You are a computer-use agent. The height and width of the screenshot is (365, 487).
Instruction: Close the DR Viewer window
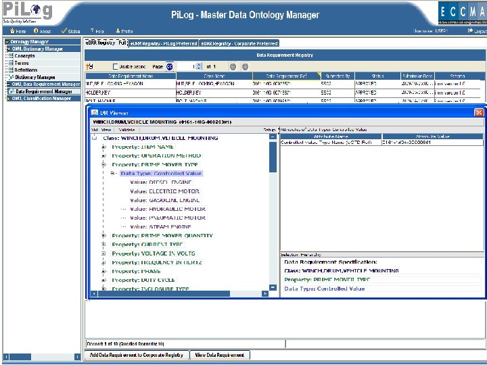click(479, 112)
